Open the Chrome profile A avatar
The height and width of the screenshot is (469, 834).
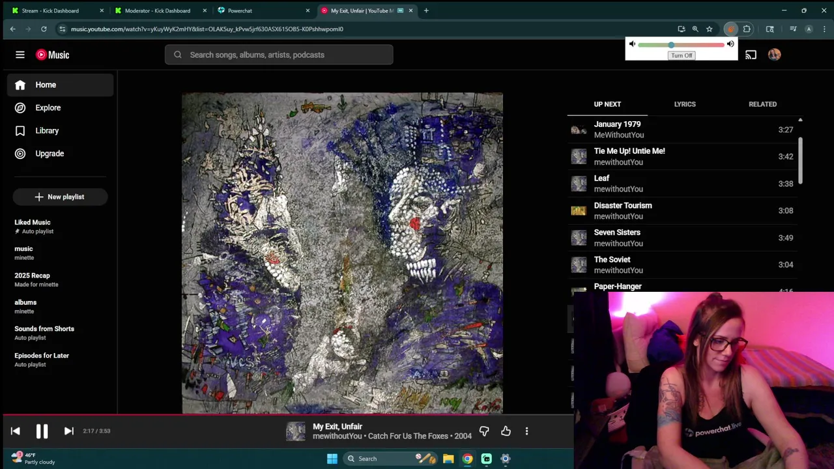point(809,29)
